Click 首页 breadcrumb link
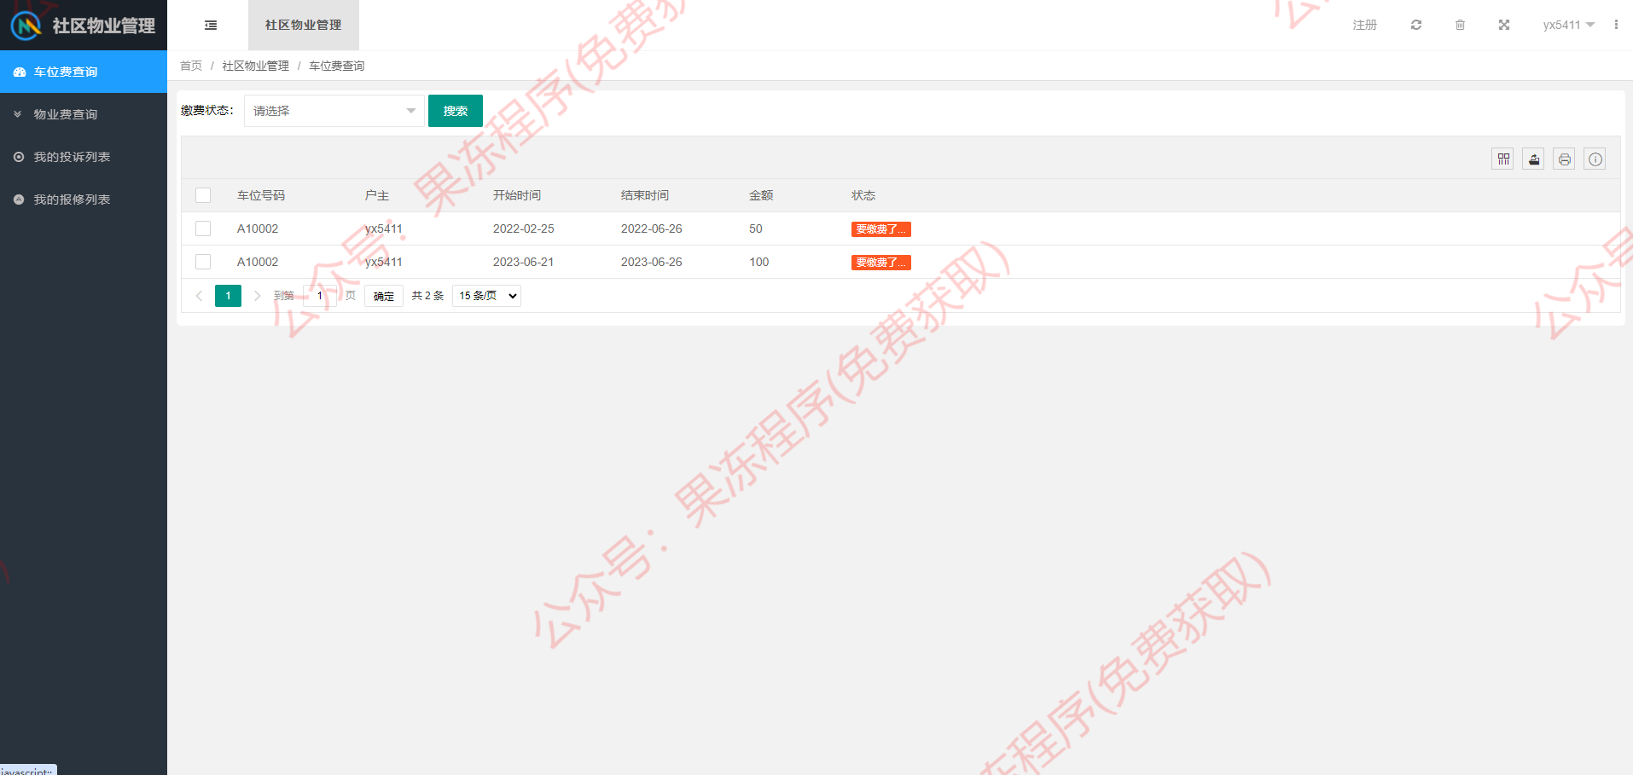The height and width of the screenshot is (775, 1633). click(191, 66)
